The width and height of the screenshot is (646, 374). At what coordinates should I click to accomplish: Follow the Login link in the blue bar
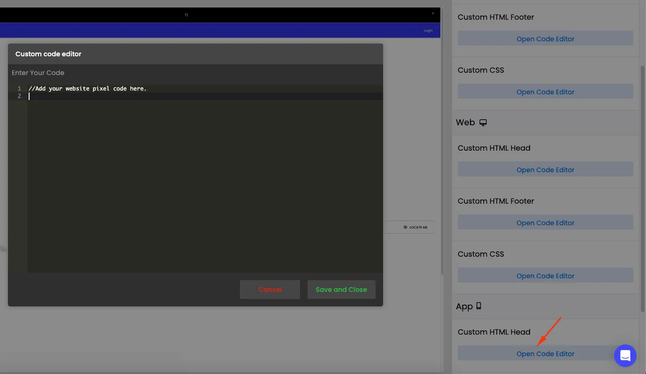(x=428, y=31)
